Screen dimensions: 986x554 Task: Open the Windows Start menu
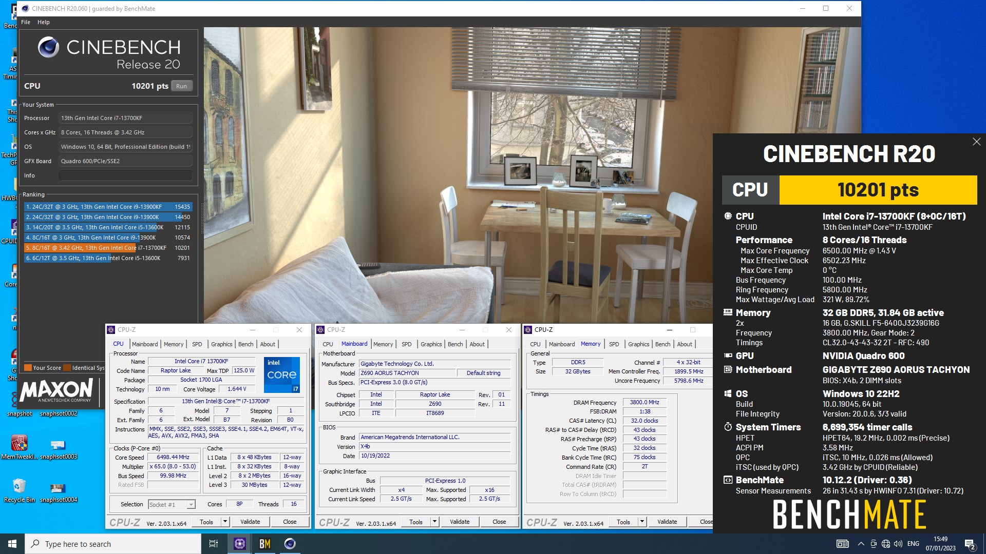[12, 544]
